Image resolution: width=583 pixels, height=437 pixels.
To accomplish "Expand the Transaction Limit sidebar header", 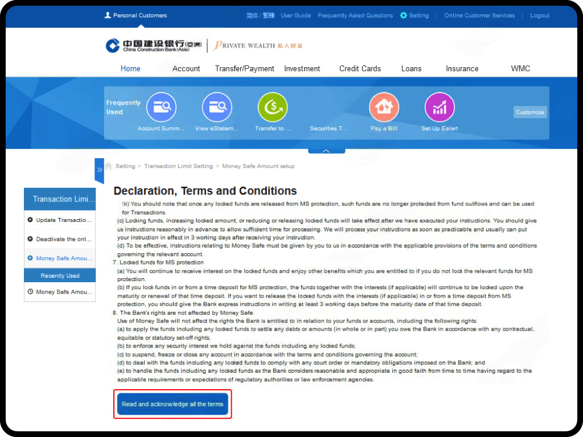I will (60, 199).
